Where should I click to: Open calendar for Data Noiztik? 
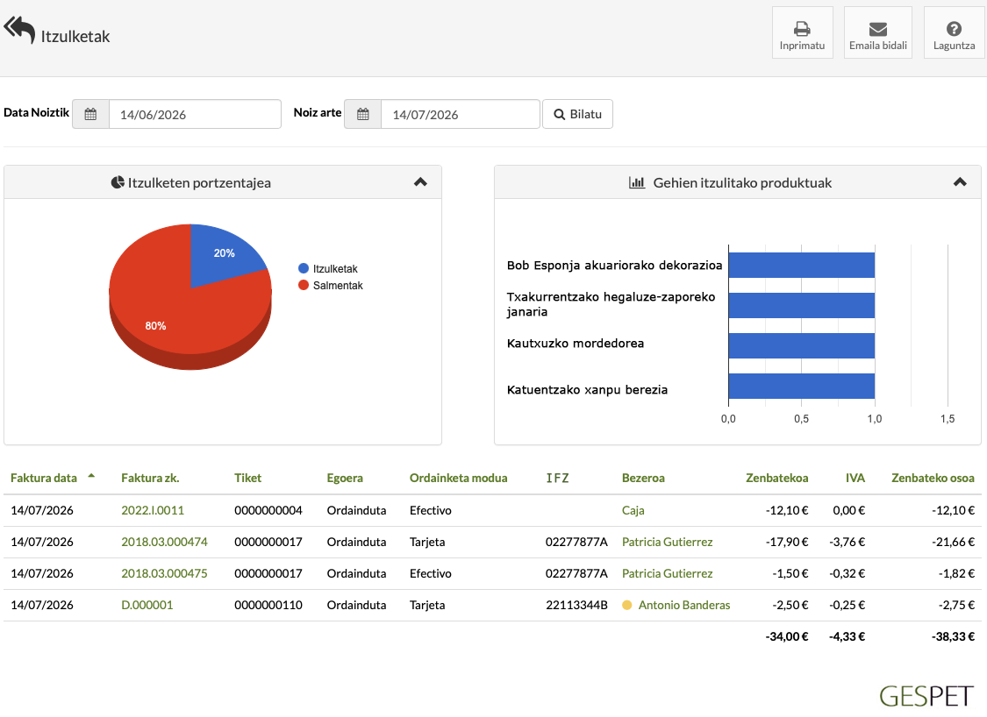(90, 115)
